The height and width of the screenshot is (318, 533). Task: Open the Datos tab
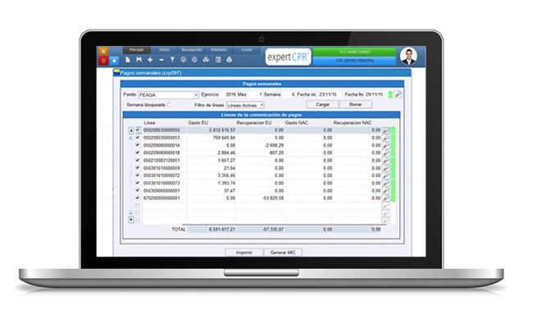(x=164, y=50)
